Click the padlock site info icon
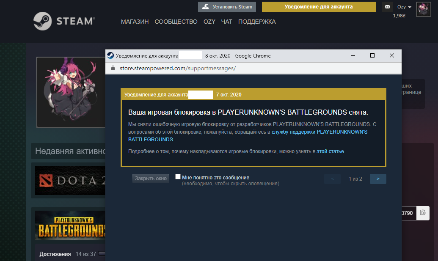 (113, 68)
